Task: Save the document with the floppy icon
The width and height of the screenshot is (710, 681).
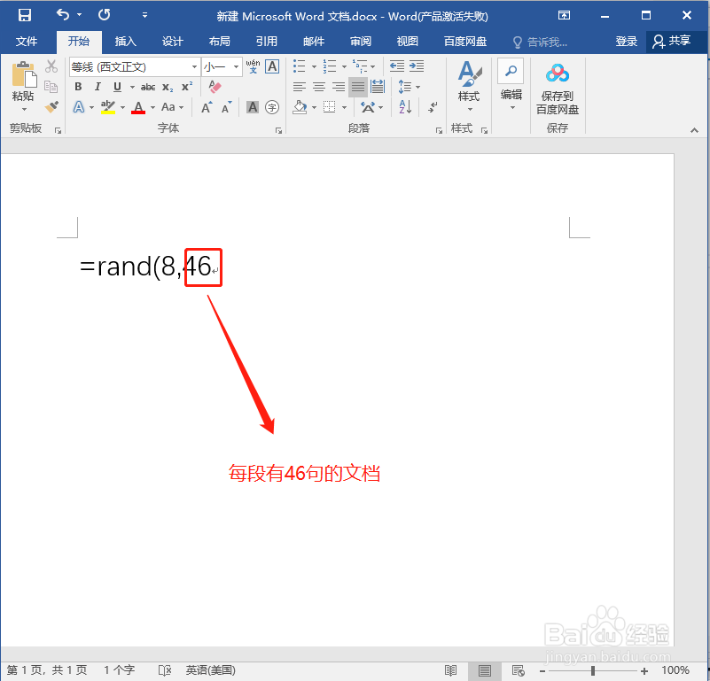Action: 25,15
